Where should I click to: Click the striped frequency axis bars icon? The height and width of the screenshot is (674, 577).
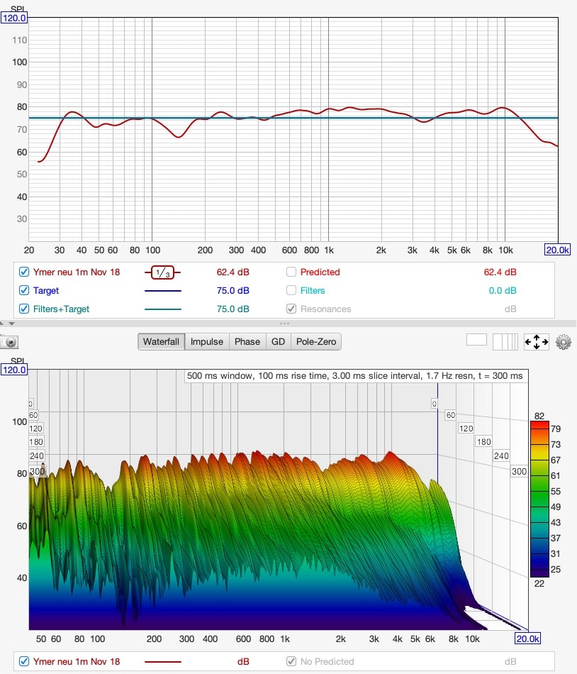click(x=505, y=341)
